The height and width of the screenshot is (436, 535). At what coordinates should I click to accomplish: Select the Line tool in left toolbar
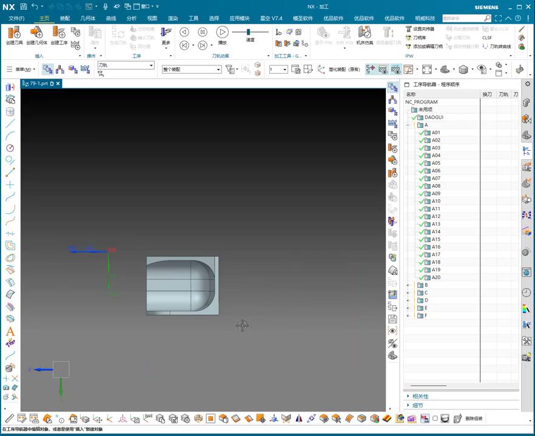point(10,124)
